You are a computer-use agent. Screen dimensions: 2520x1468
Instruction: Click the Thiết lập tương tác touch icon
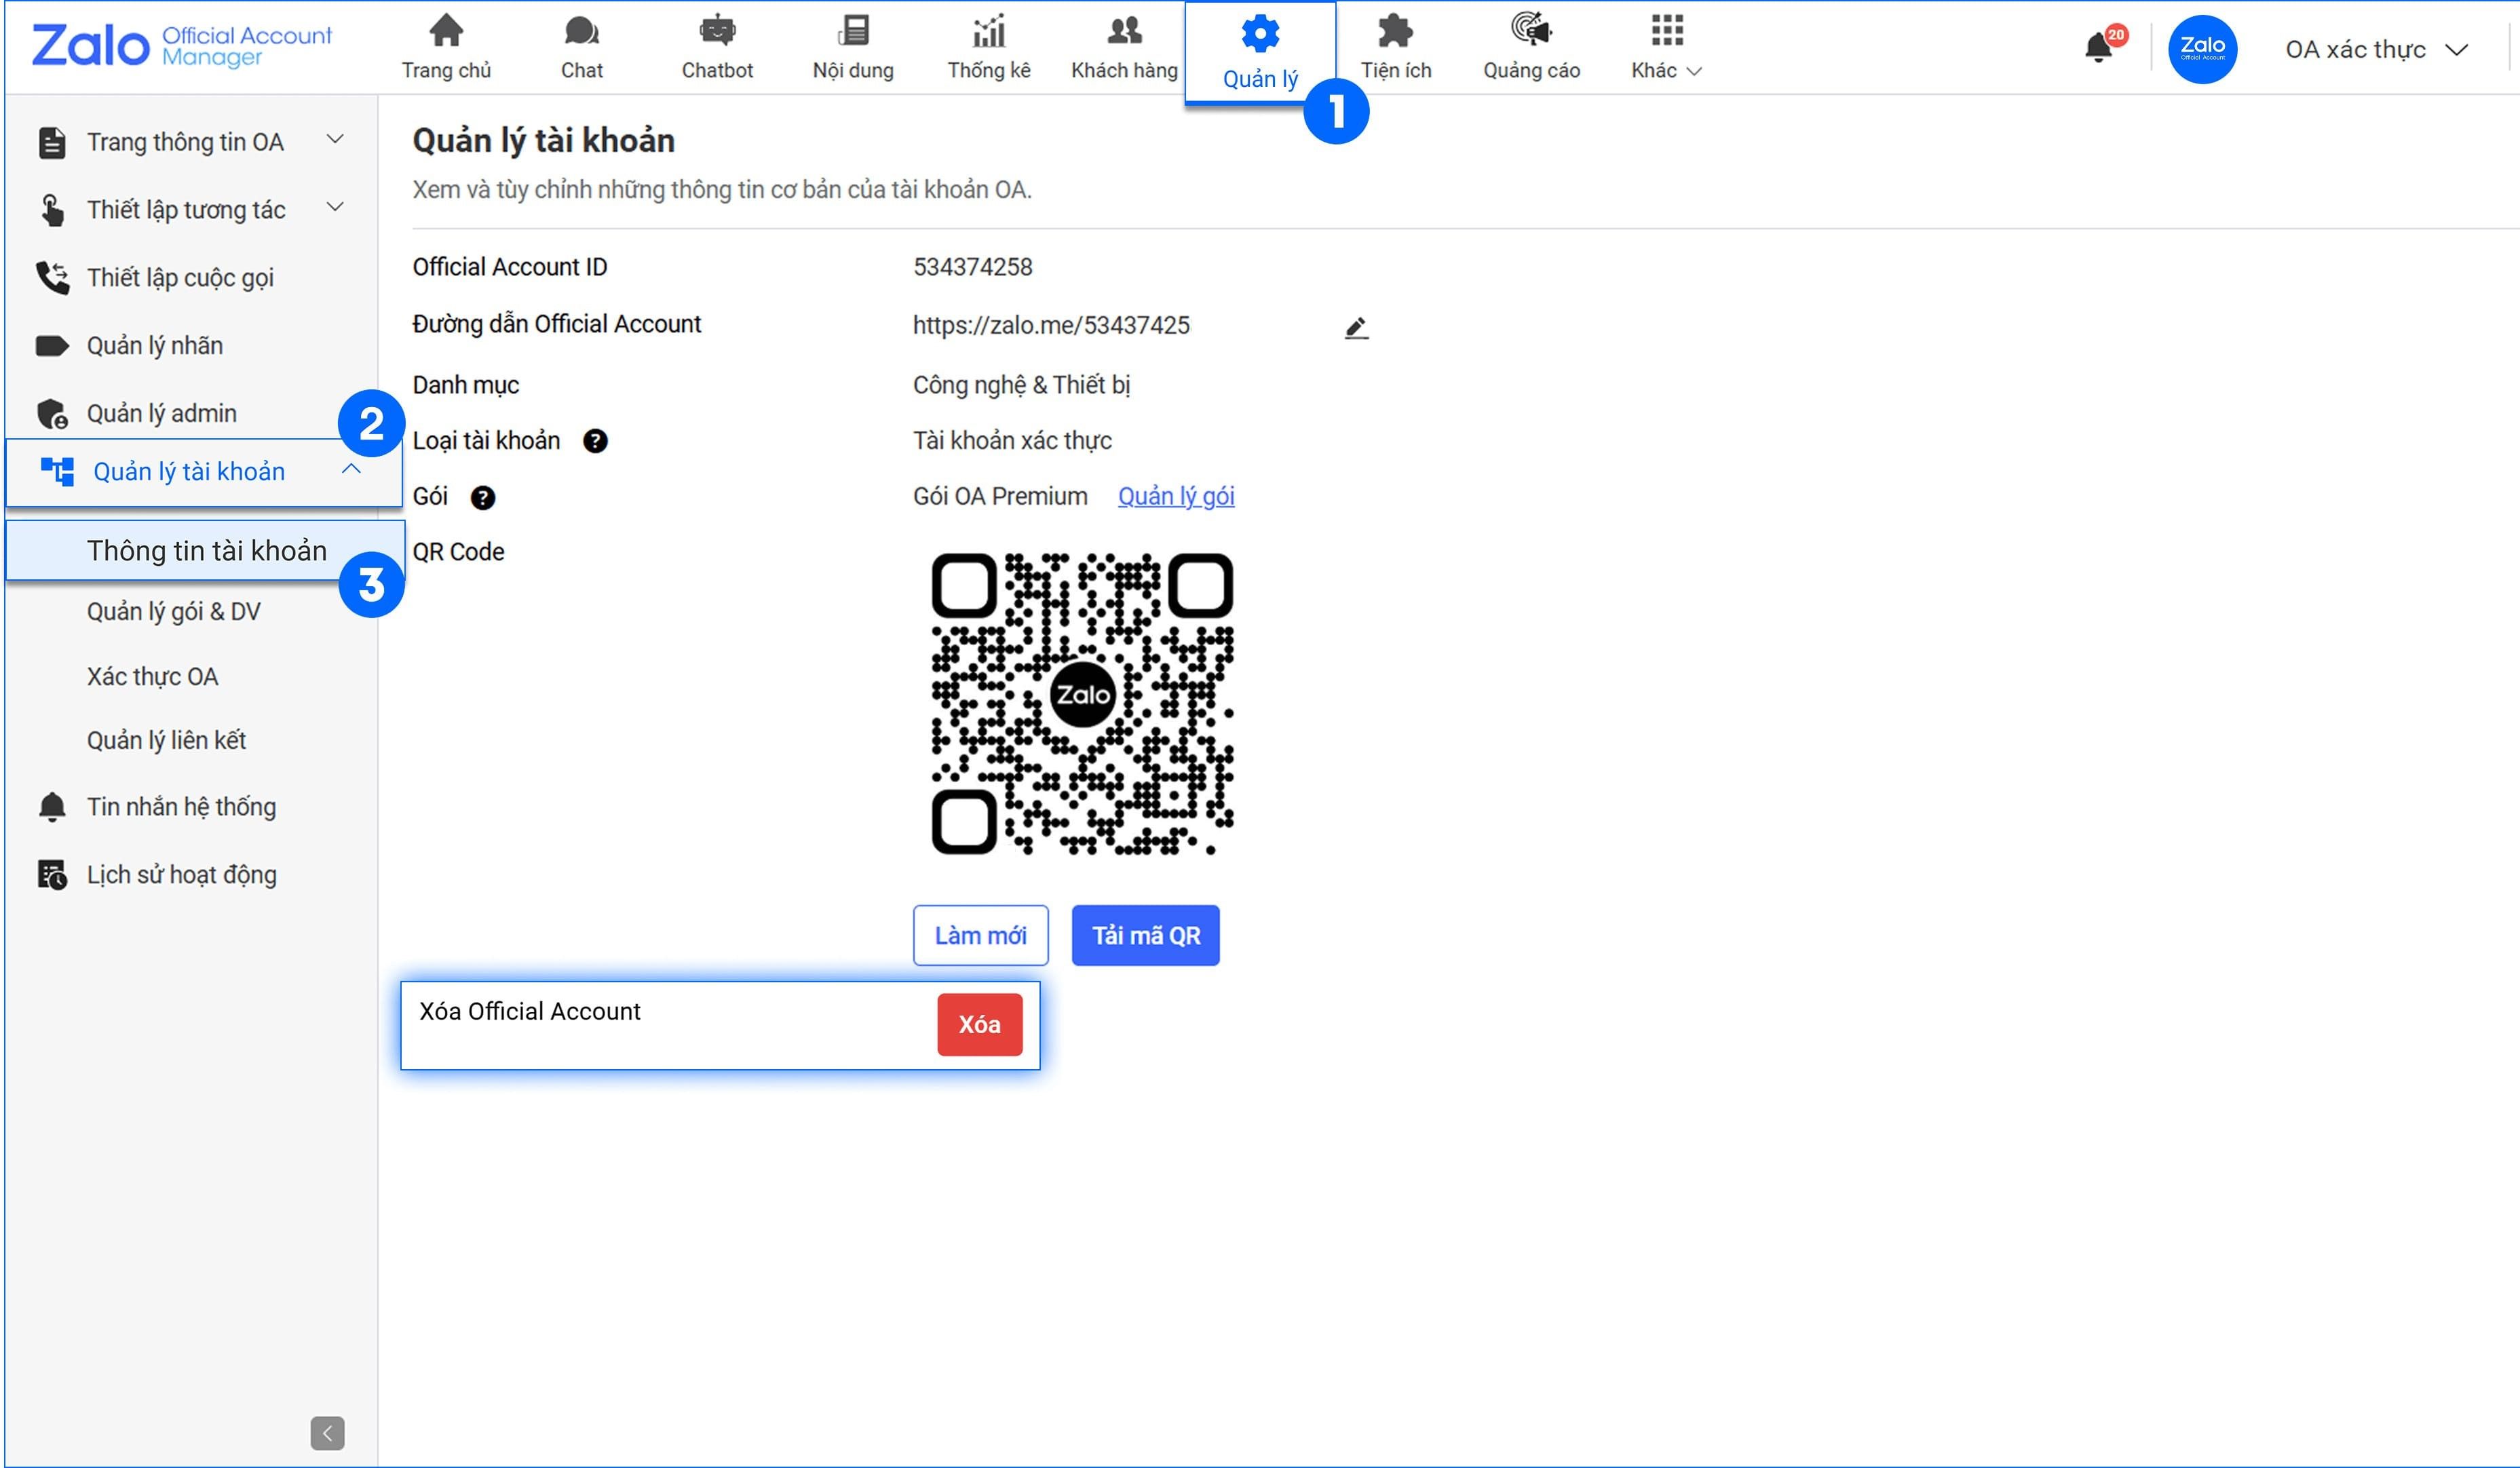pos(52,210)
